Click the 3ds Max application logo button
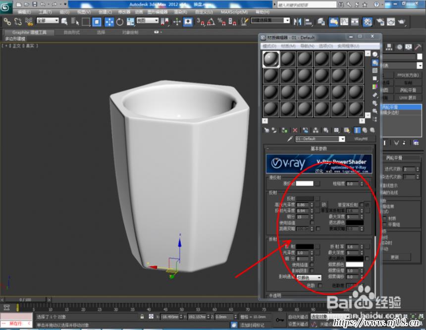The height and width of the screenshot is (330, 426). 6,7
